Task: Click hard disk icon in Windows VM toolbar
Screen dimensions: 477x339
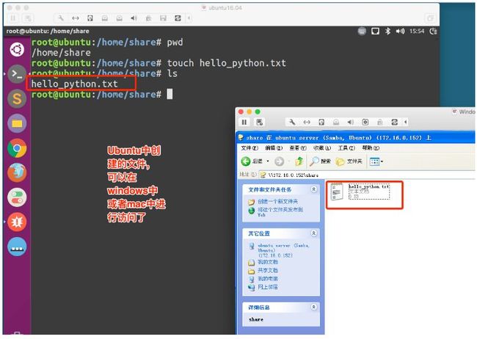Action: [321, 122]
